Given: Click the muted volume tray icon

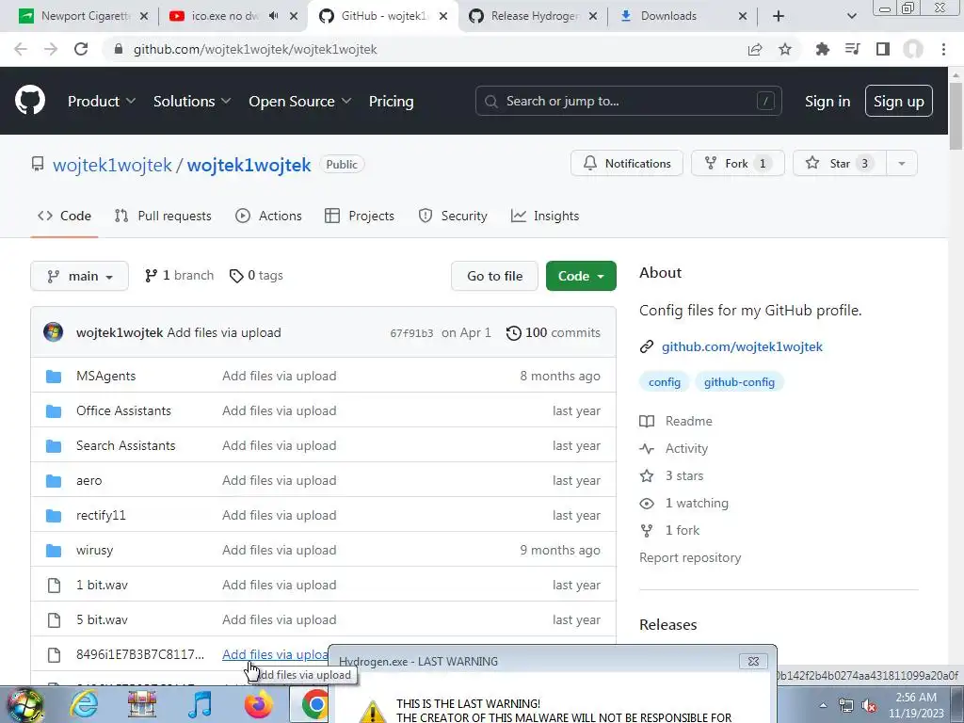Looking at the screenshot, I should (869, 706).
